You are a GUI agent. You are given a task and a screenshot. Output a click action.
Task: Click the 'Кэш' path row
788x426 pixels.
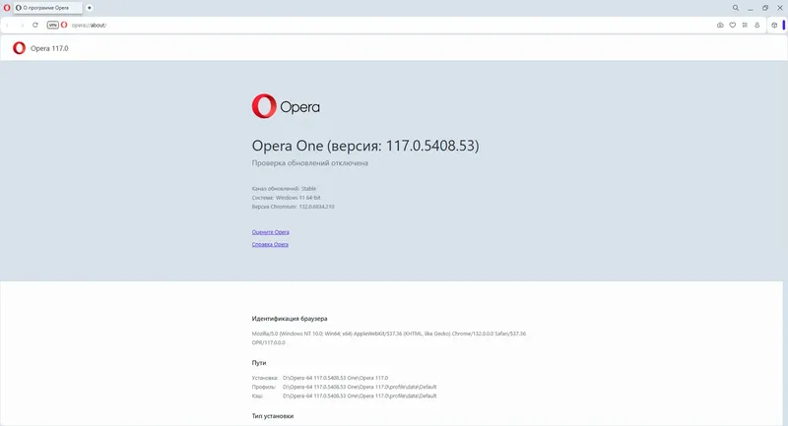[x=344, y=396]
